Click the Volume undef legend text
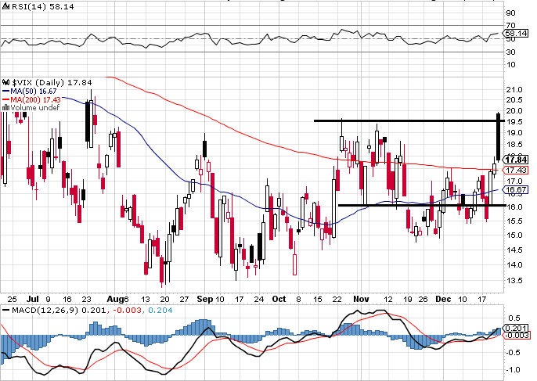 pyautogui.click(x=35, y=107)
